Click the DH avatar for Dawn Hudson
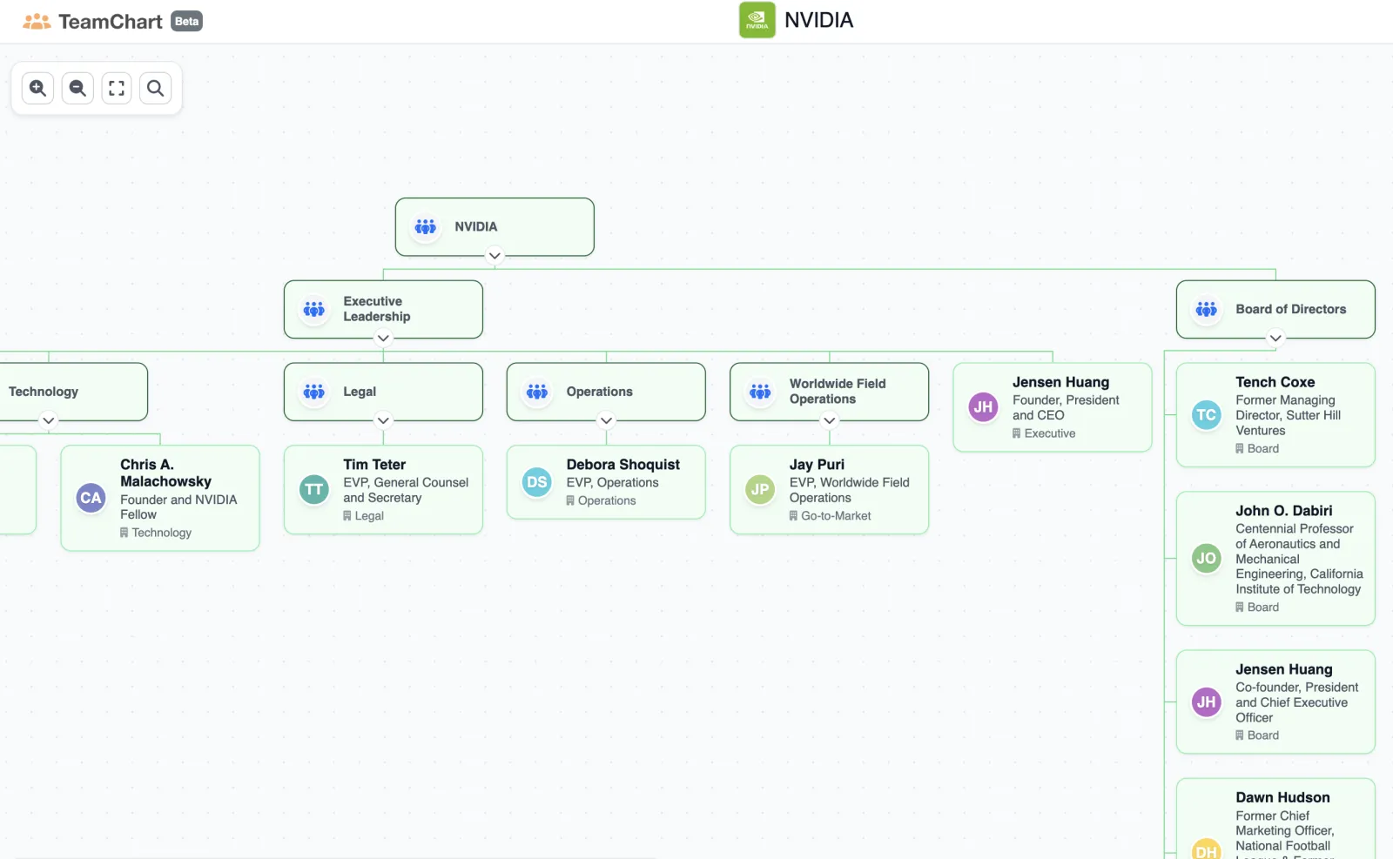The image size is (1393, 859). tap(1207, 849)
